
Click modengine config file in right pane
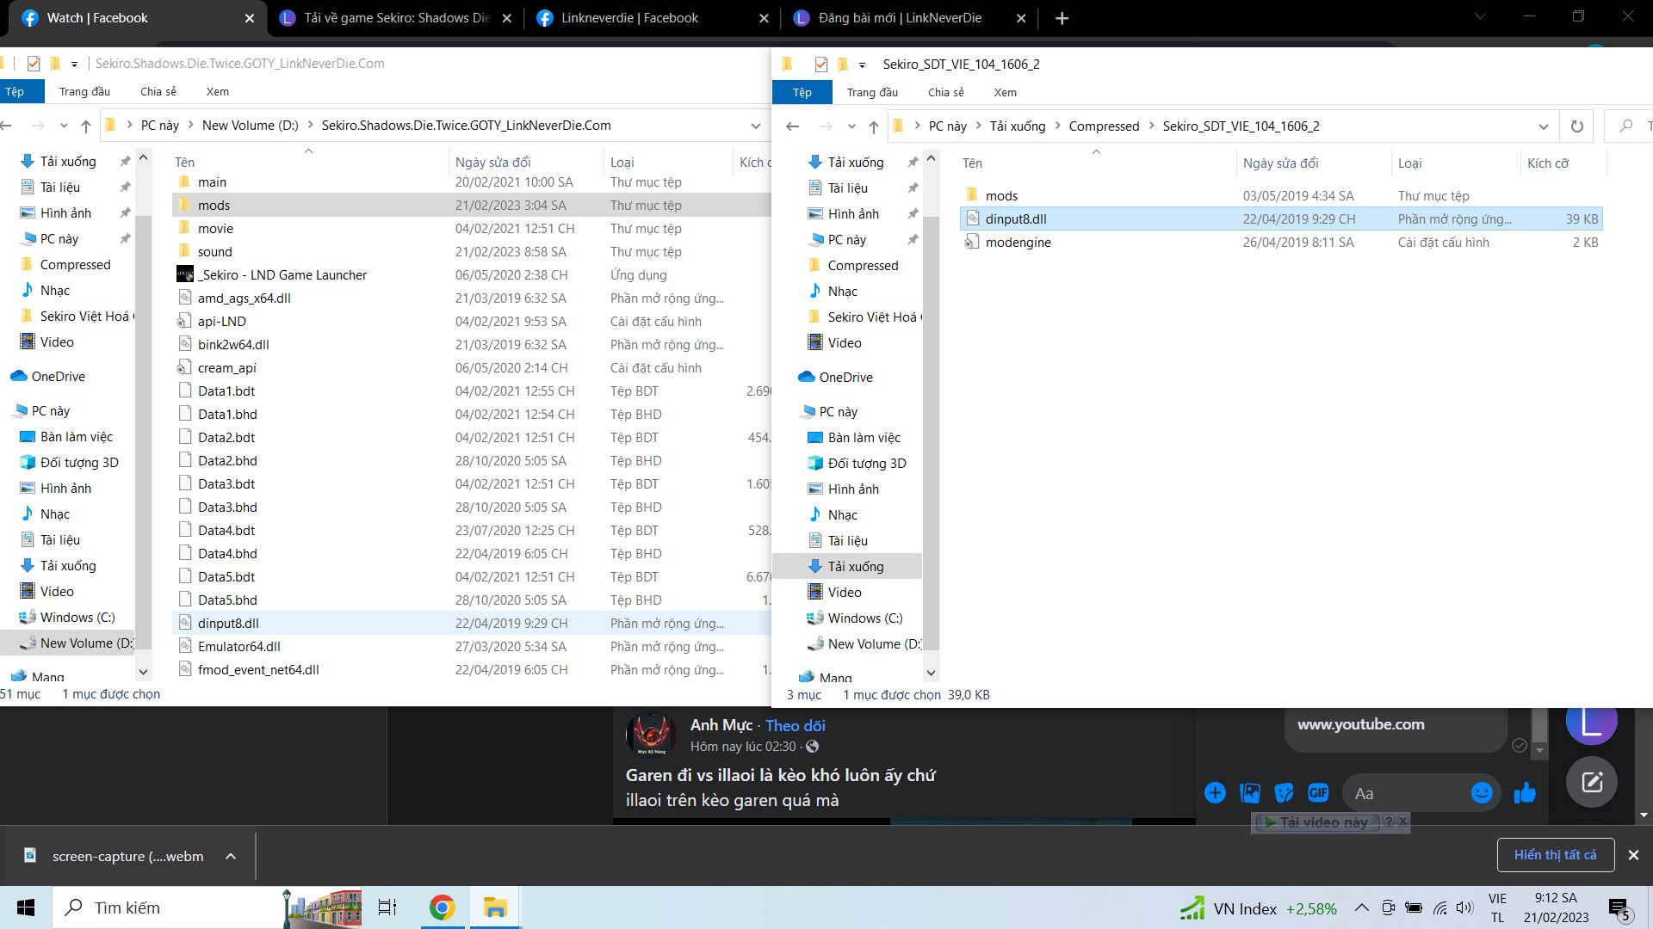pyautogui.click(x=1019, y=242)
